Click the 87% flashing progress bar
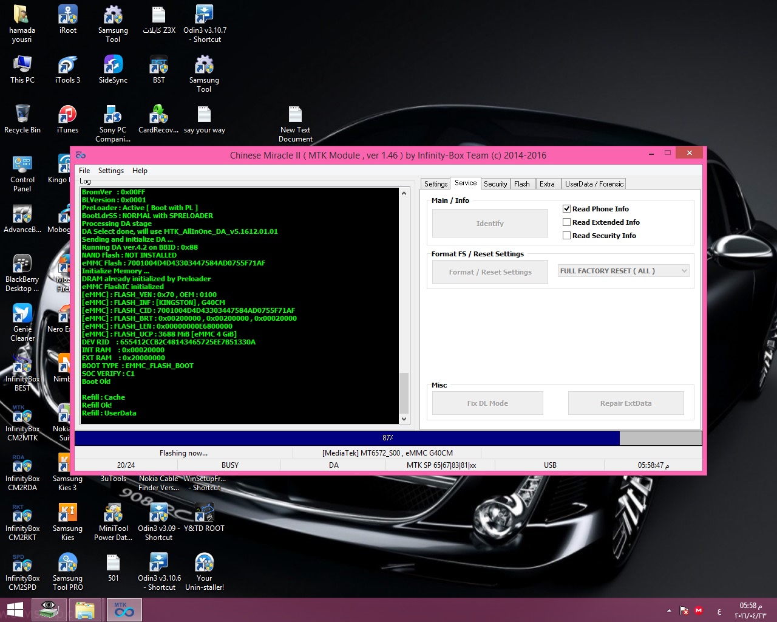This screenshot has width=777, height=622. 388,438
